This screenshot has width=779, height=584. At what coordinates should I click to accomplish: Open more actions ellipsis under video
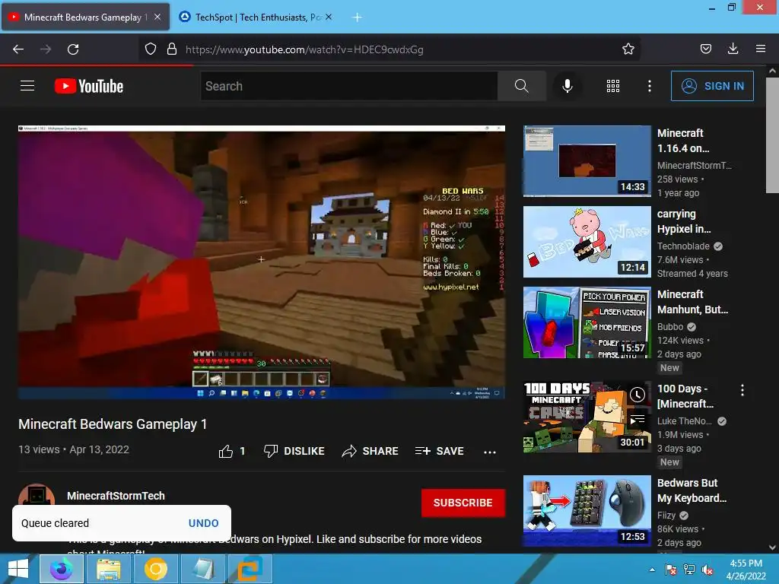[x=490, y=452]
